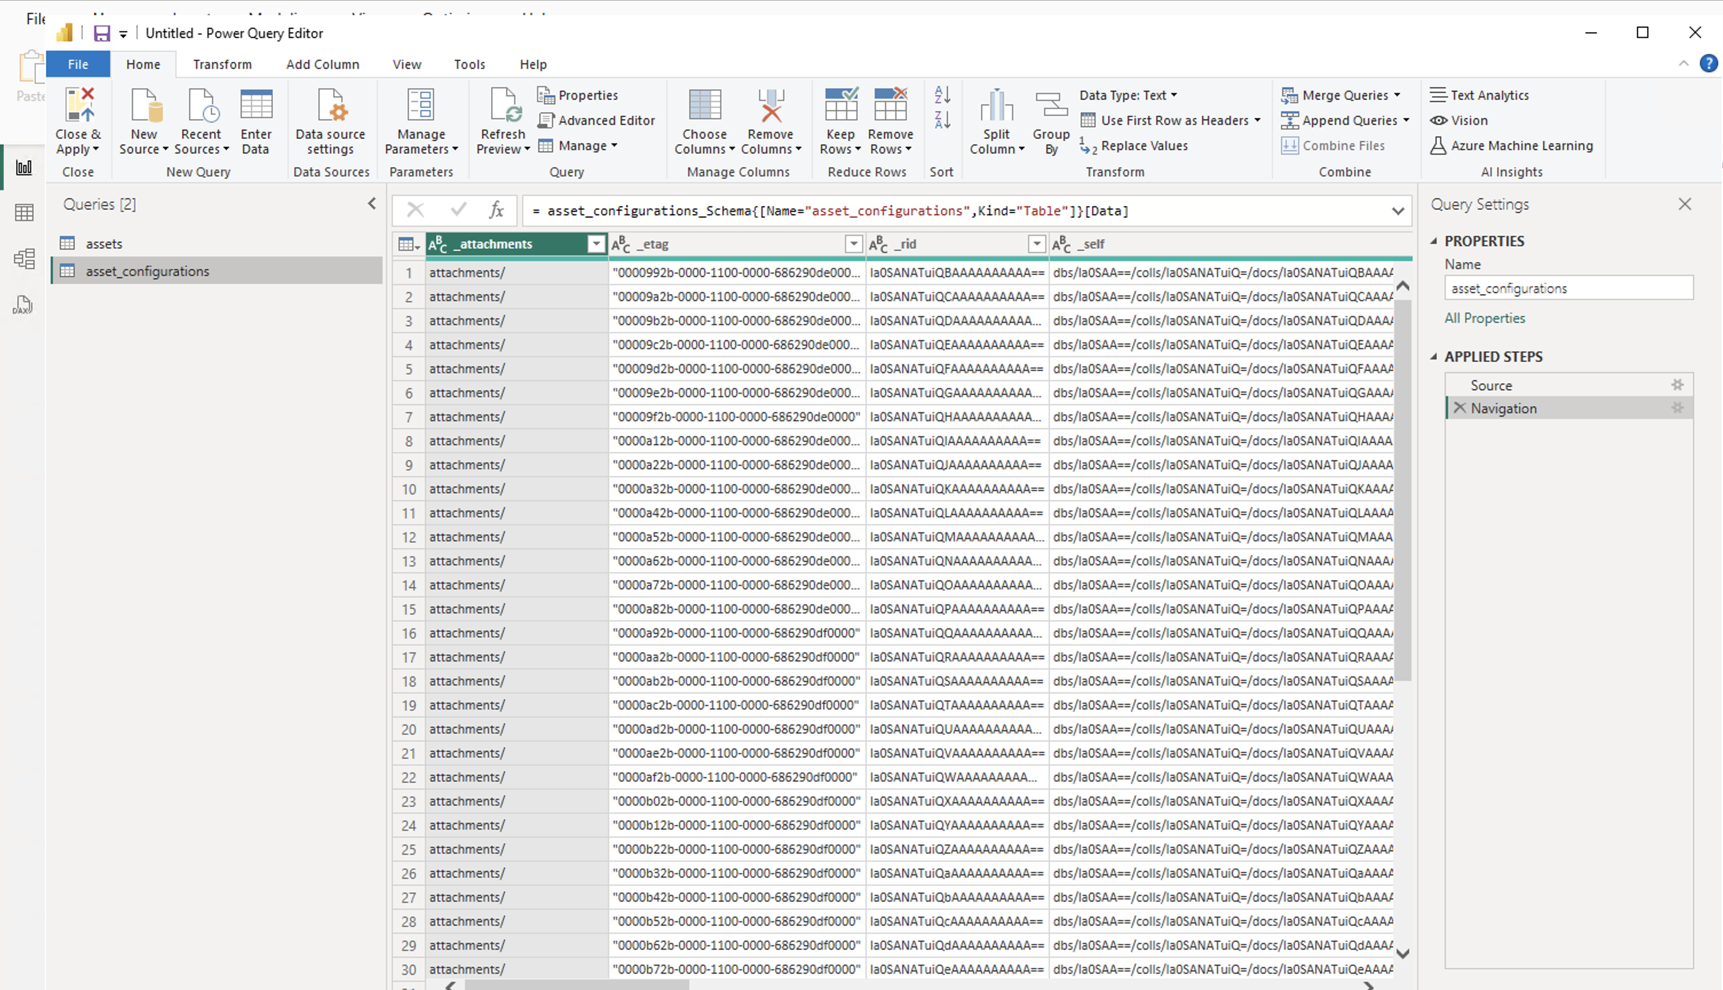Open _rid column filter dropdown
This screenshot has width=1723, height=990.
[x=1036, y=244]
